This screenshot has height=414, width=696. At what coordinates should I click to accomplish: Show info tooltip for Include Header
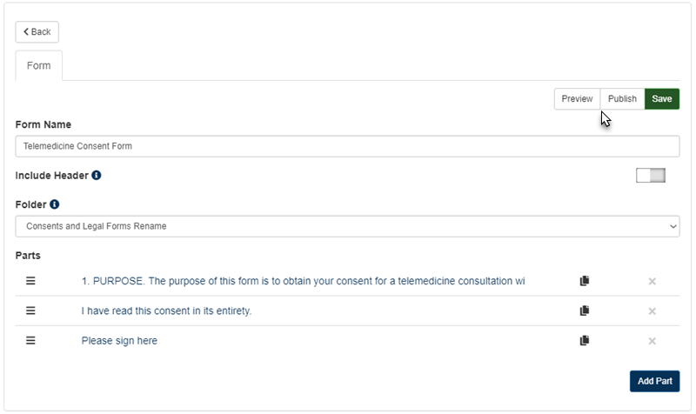(x=97, y=175)
